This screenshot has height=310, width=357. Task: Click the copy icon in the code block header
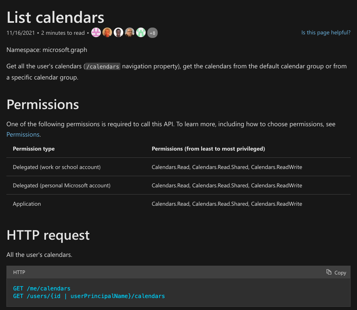coord(329,272)
